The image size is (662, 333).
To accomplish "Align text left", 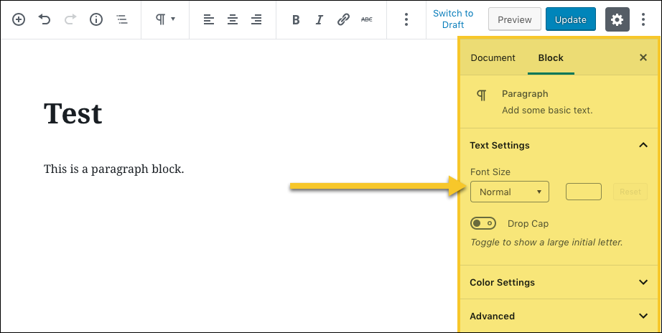I will (x=208, y=19).
